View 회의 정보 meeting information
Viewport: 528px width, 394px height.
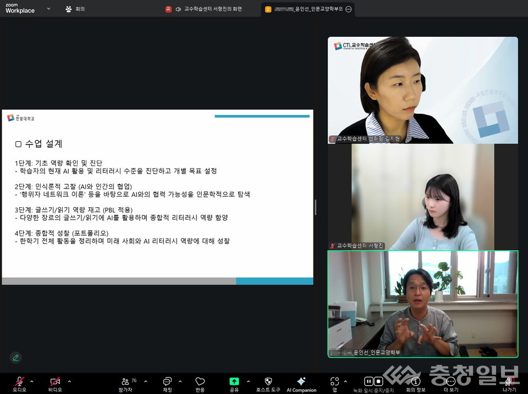tap(416, 382)
